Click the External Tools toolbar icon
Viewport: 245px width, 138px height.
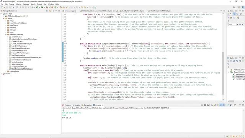[x=47, y=7]
